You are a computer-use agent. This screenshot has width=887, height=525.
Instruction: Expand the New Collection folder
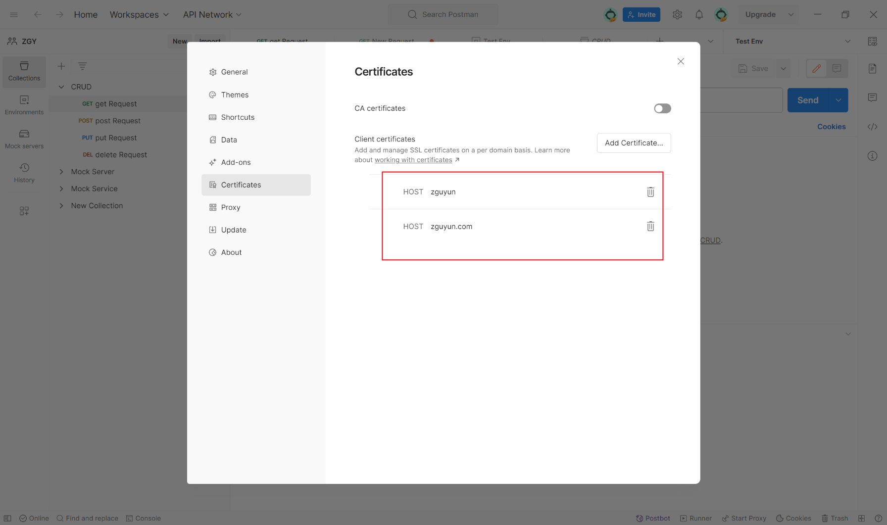tap(61, 206)
